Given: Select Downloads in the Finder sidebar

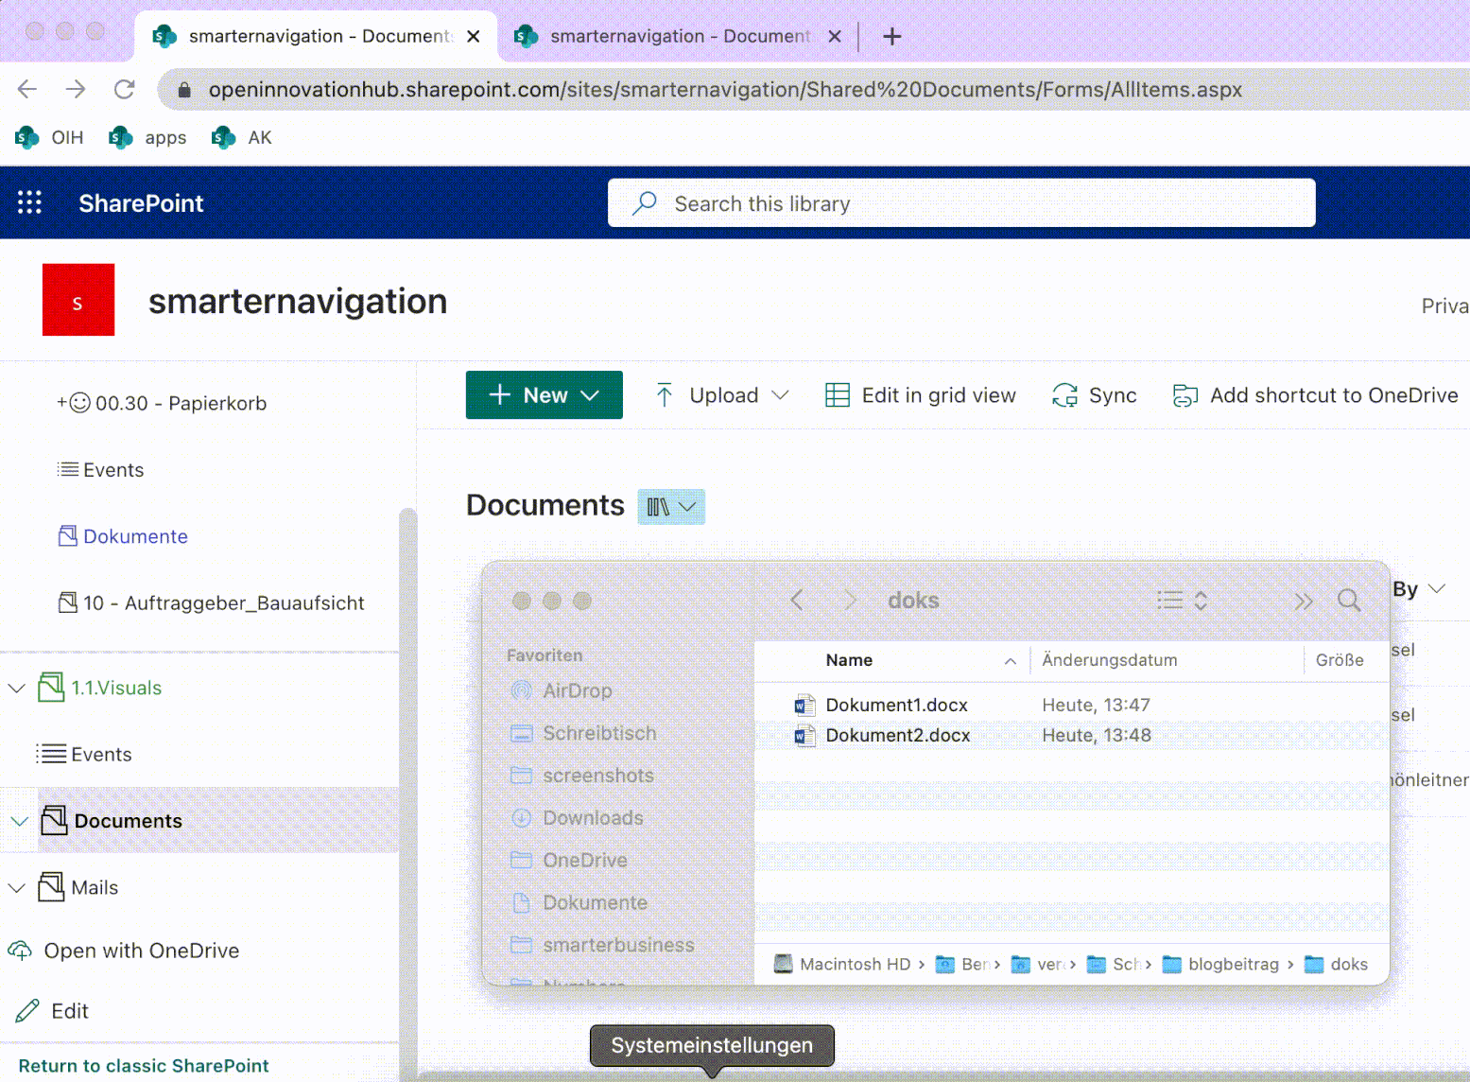Looking at the screenshot, I should point(593,817).
